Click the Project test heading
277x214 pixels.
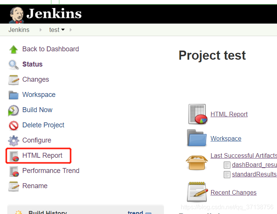212,55
